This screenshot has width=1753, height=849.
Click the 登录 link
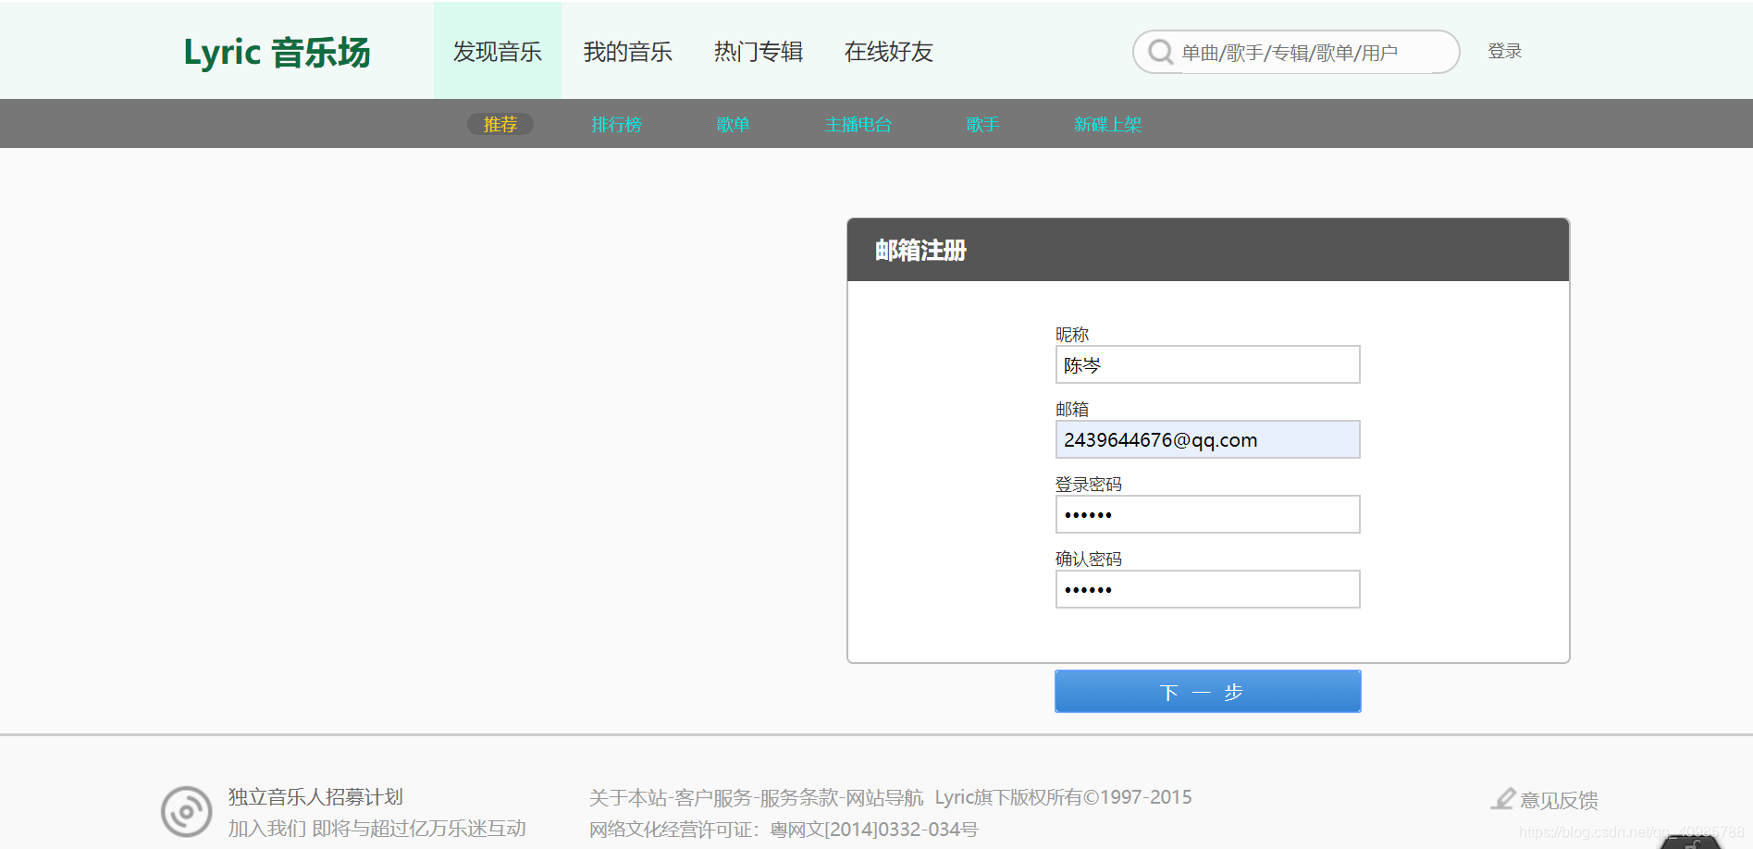click(x=1505, y=52)
